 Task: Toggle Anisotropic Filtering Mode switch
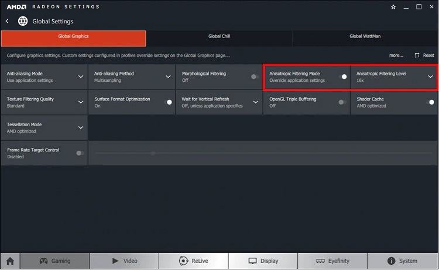point(342,77)
